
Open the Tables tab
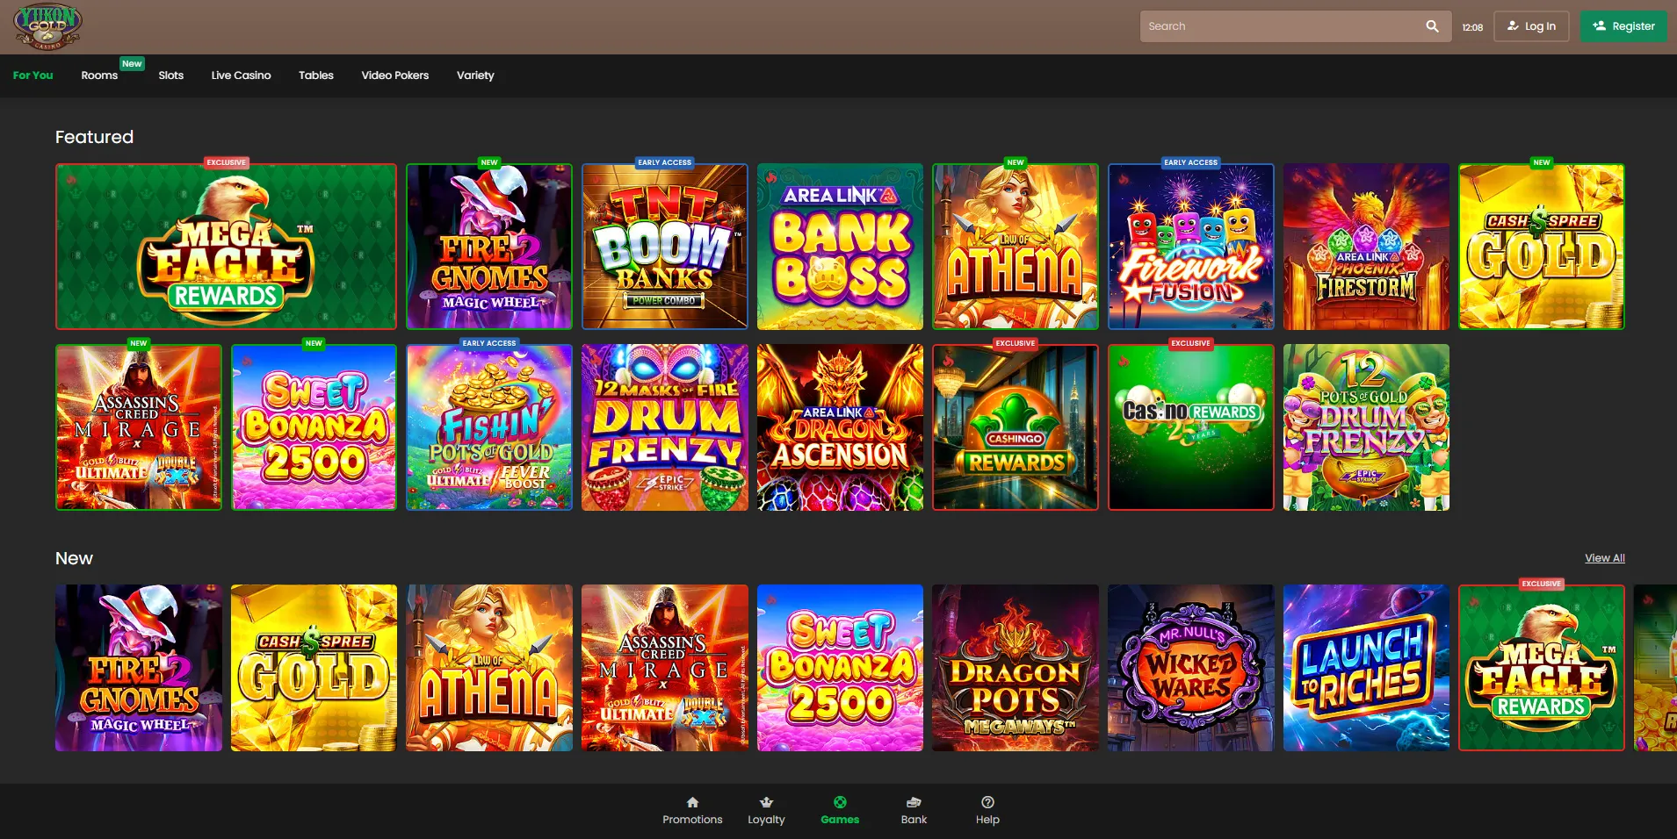coord(316,75)
